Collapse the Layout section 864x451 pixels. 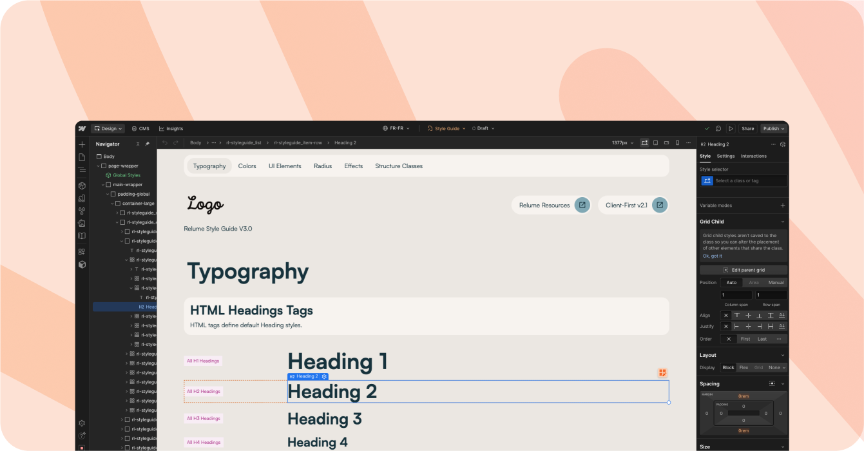783,355
